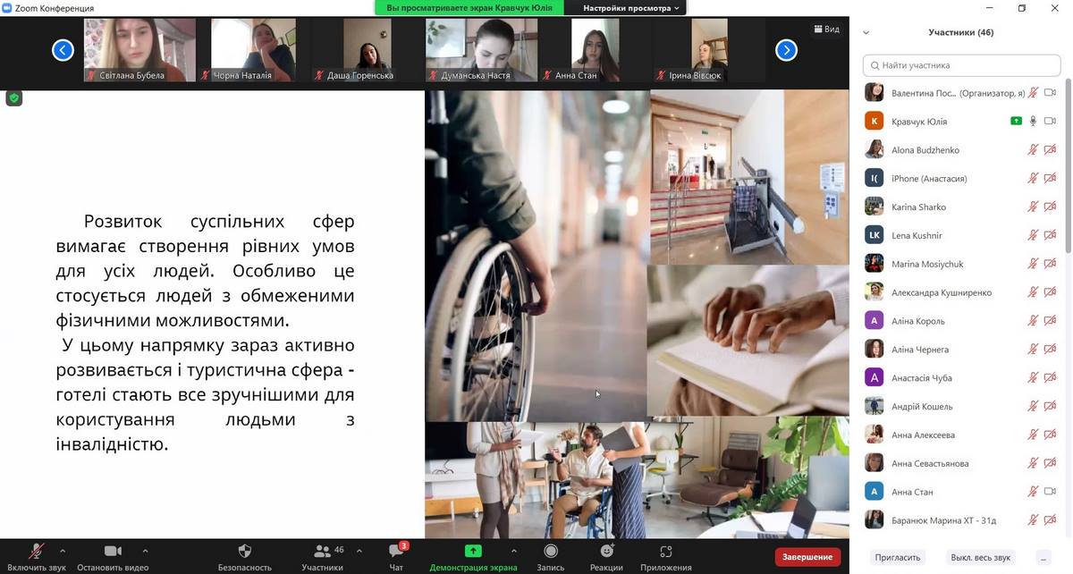Click the Демонстрация экрана share icon
Screen dimensions: 1073x574
[473, 551]
